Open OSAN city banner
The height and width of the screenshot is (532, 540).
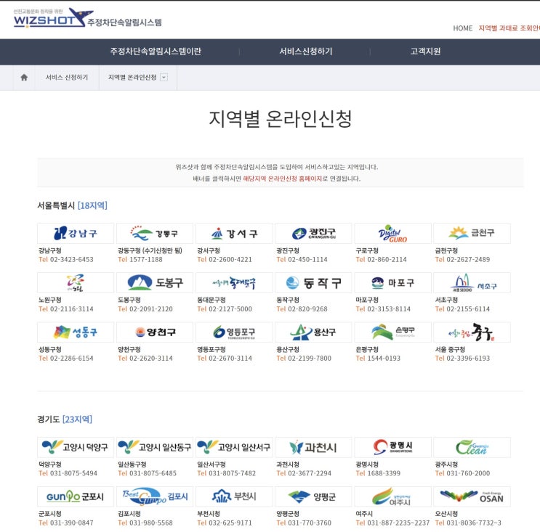coord(472,496)
